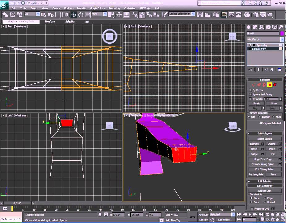
Task: Click the Grow selection button
Action: 274,103
